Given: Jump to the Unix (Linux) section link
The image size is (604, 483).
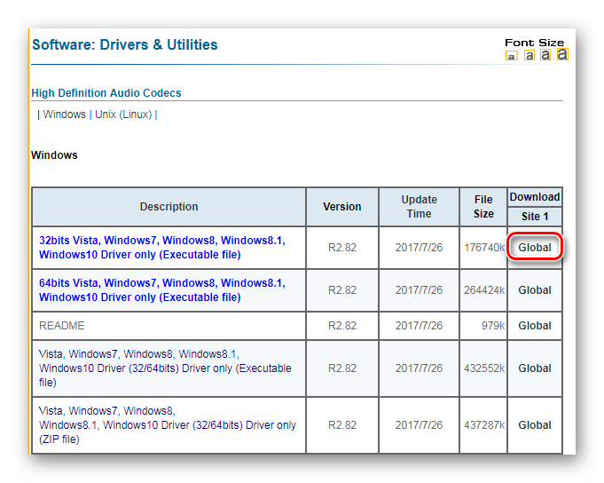Looking at the screenshot, I should coord(123,115).
